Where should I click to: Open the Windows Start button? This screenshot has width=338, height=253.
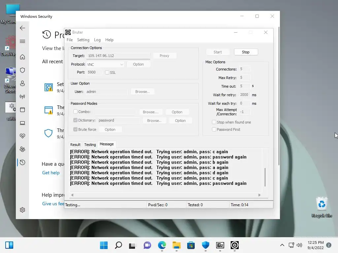coord(104,245)
